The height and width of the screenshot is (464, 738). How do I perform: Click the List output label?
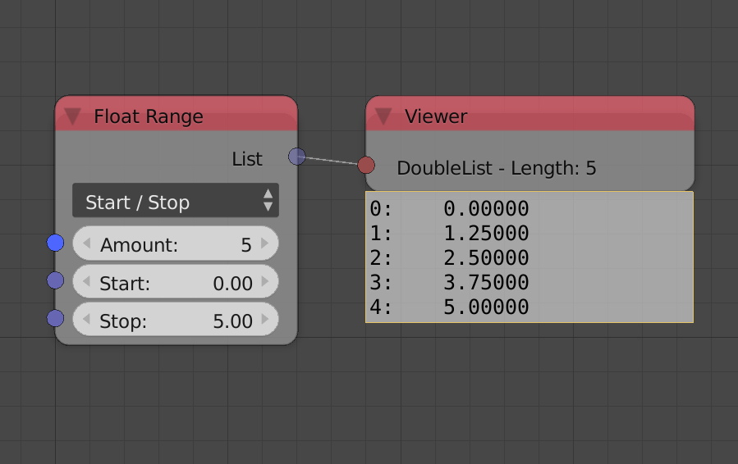click(247, 159)
